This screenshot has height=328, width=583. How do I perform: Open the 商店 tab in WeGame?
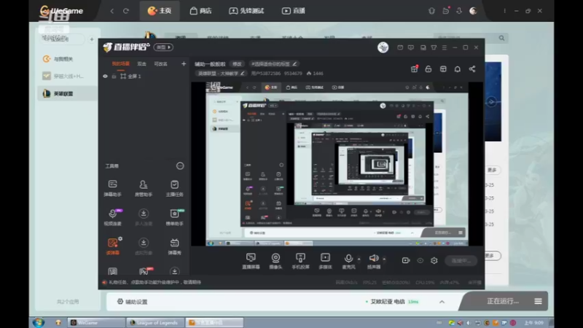(x=200, y=11)
